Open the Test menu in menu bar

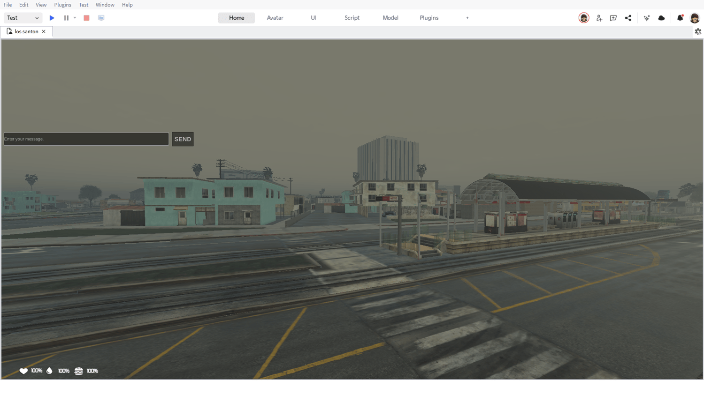tap(84, 5)
